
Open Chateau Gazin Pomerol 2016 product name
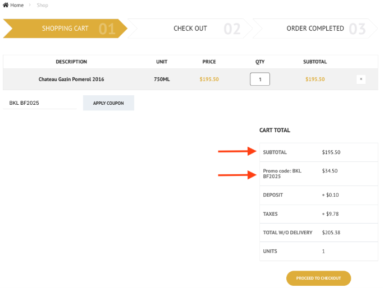(x=71, y=79)
